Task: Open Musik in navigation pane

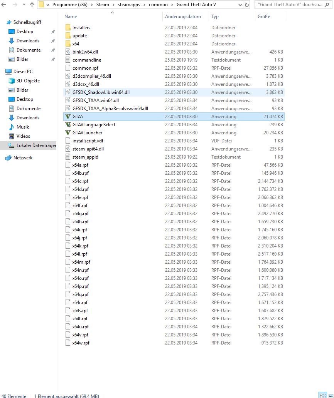Action: (x=23, y=127)
